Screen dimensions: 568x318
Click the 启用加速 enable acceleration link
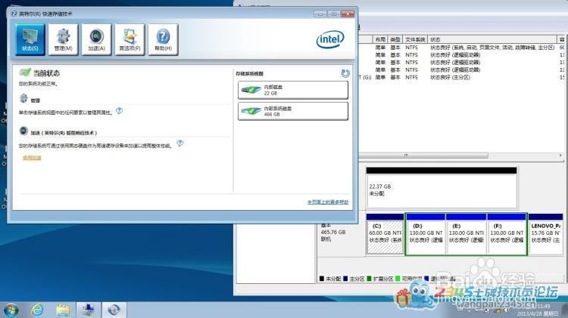tap(32, 158)
